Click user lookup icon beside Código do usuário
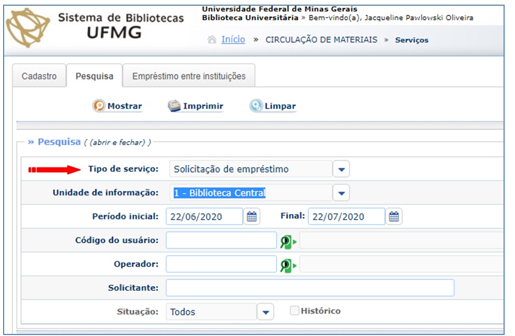This screenshot has height=336, width=515. (288, 241)
